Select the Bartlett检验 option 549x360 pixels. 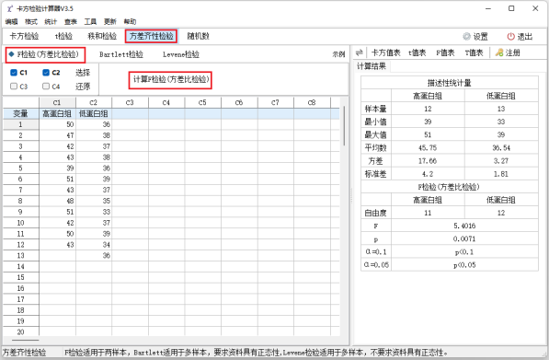click(x=121, y=54)
